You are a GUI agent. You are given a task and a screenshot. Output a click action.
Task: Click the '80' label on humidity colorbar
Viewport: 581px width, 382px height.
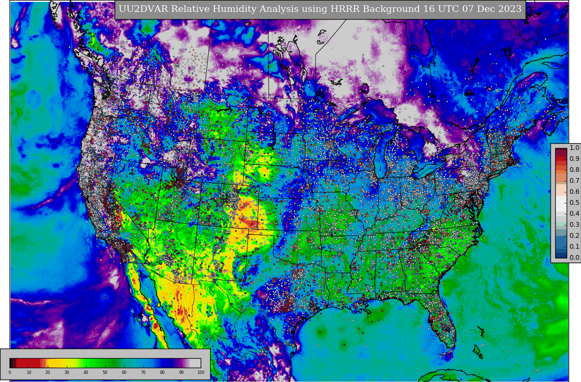tap(162, 372)
